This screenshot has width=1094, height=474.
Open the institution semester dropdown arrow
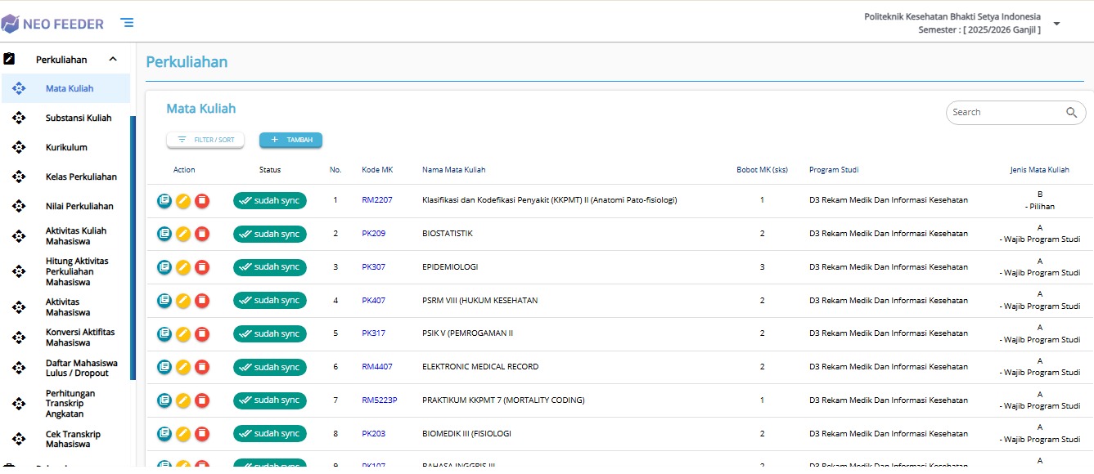click(x=1056, y=24)
